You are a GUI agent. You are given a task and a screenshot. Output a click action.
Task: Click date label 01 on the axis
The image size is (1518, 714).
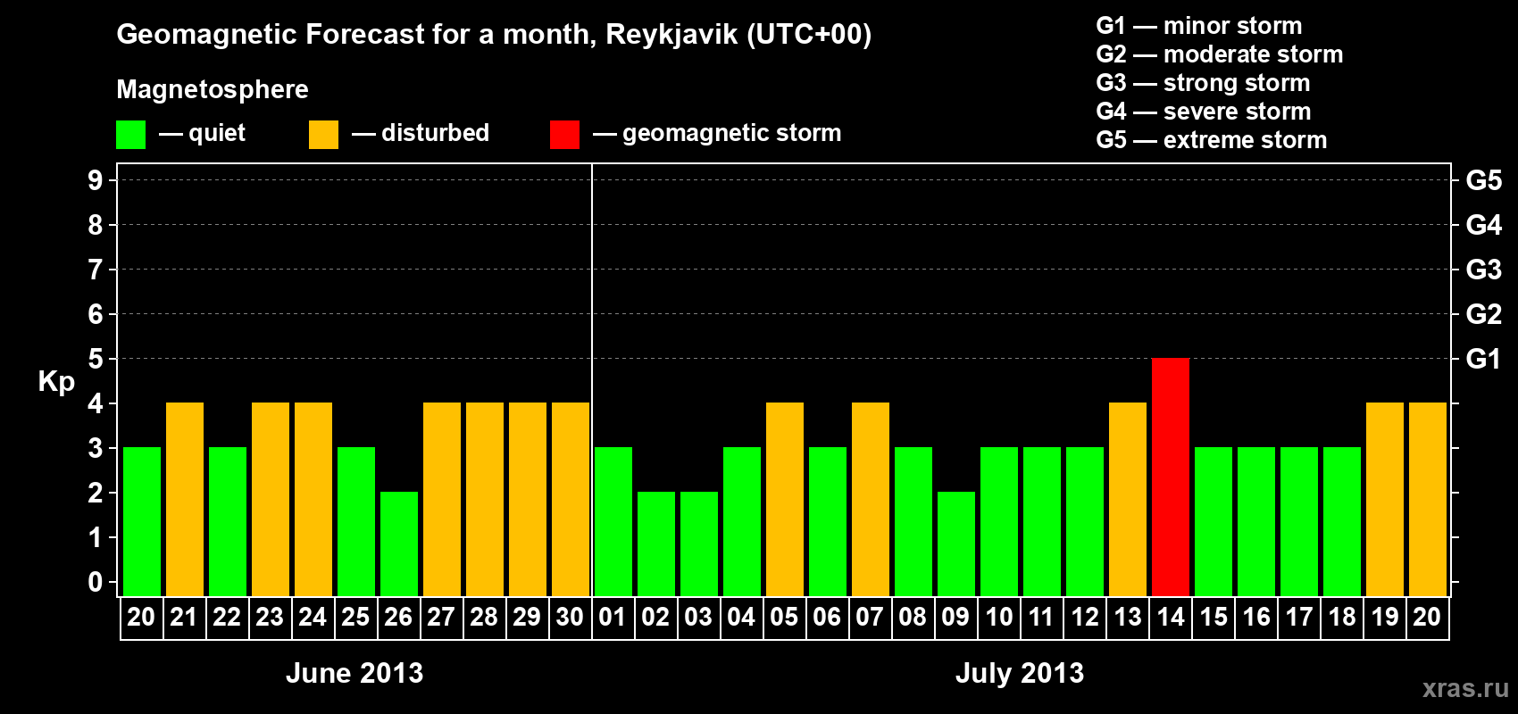613,618
